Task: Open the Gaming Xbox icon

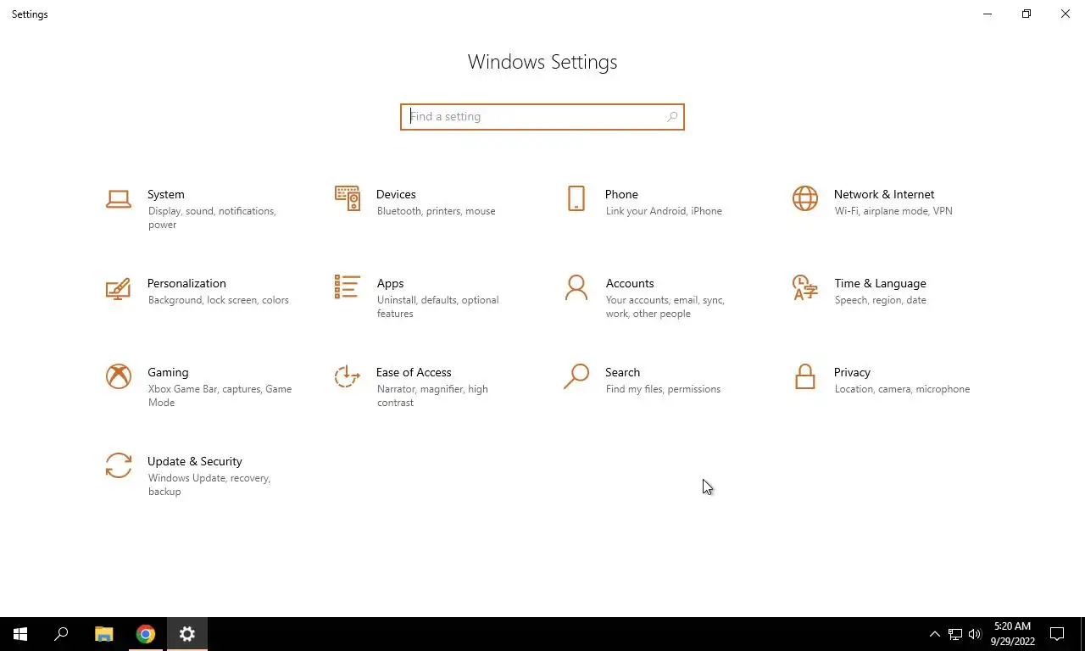Action: tap(119, 376)
